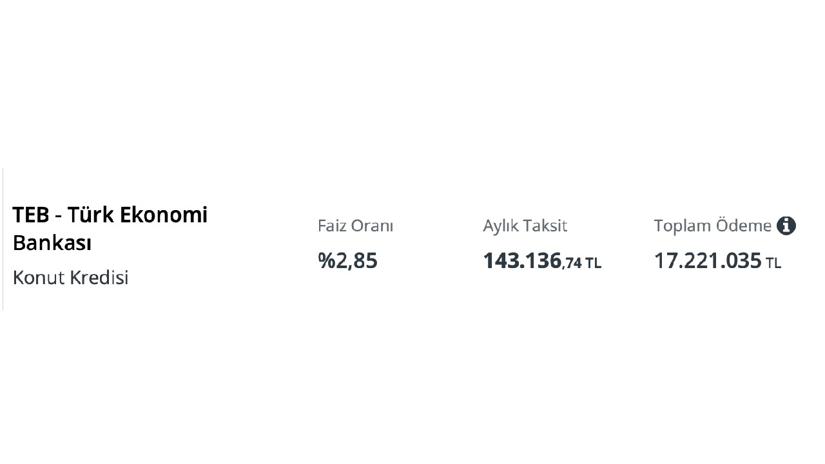Click the ,74 decimal part of installment
Screen dimensions: 825x464
(572, 263)
